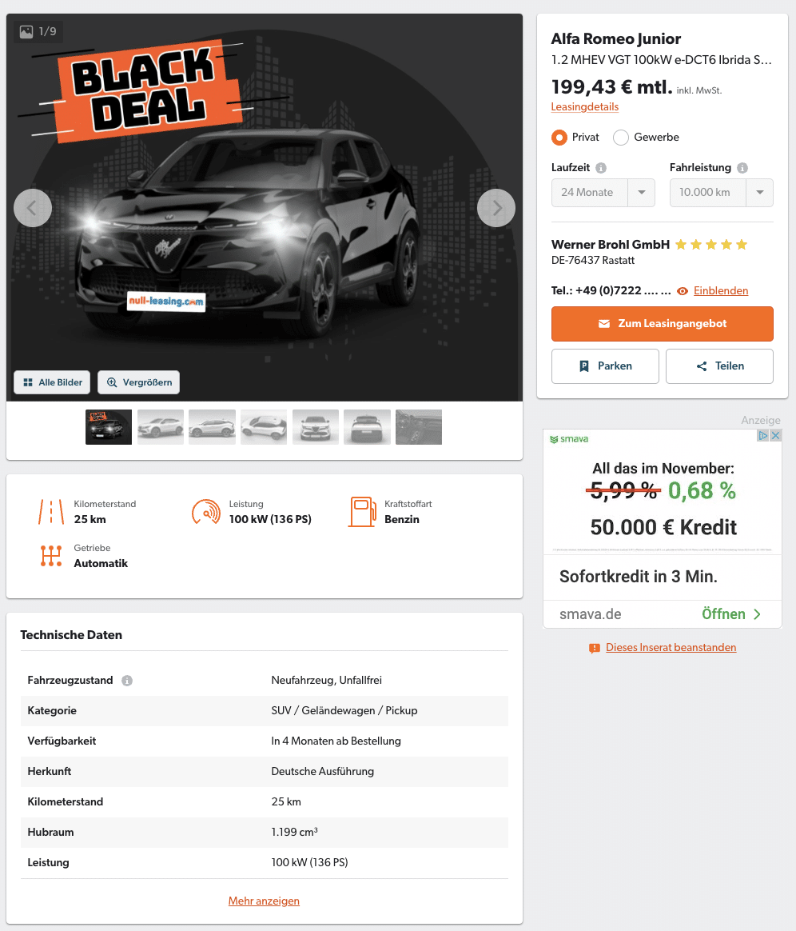
Task: Expand technical data with Mehr anzeigen
Action: [264, 901]
